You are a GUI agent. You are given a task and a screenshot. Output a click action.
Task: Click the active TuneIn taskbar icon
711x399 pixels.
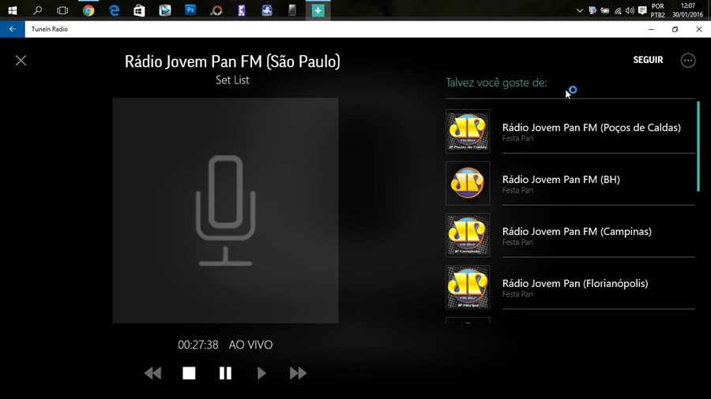point(318,10)
